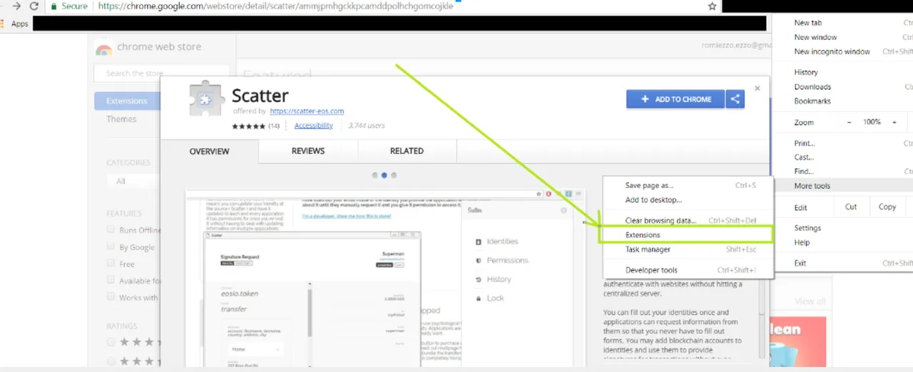Click the chrome web store rainbow logo
The width and height of the screenshot is (913, 372).
(x=103, y=48)
